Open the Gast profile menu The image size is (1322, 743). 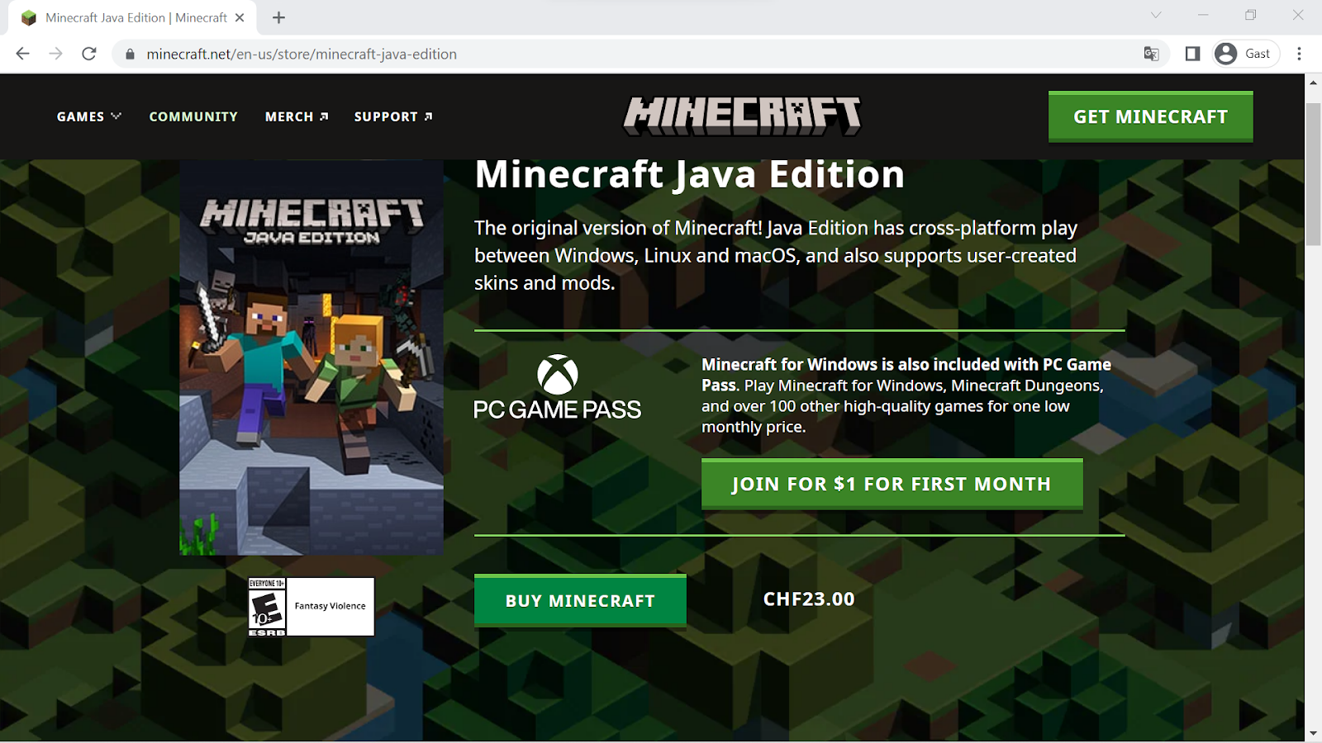click(1246, 54)
